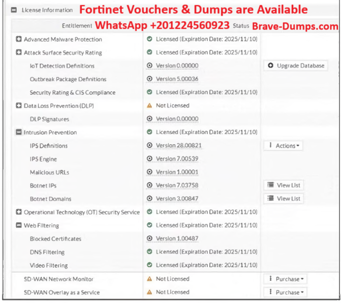Expand the Data Loss Prevention (DLP) row

point(19,106)
